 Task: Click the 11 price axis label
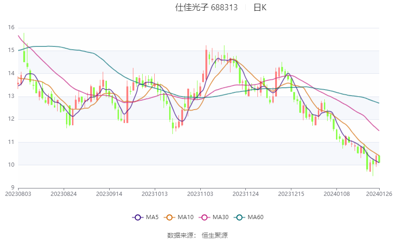tap(11, 142)
